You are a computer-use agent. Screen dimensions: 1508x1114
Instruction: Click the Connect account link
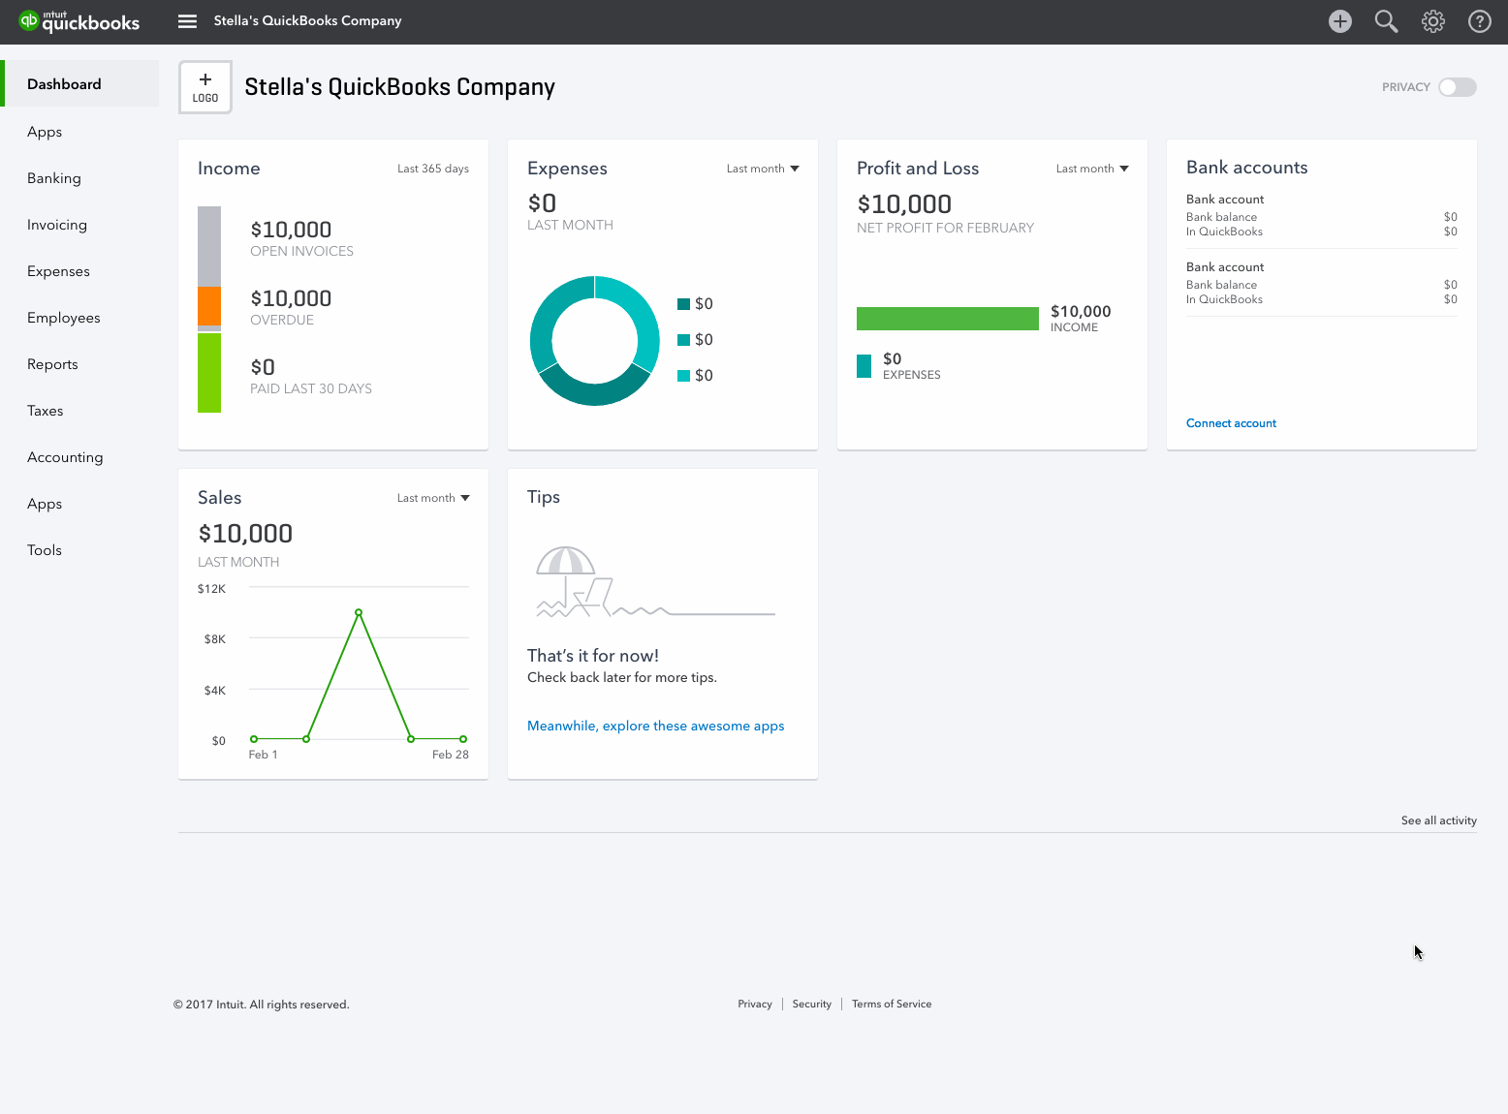click(x=1231, y=423)
